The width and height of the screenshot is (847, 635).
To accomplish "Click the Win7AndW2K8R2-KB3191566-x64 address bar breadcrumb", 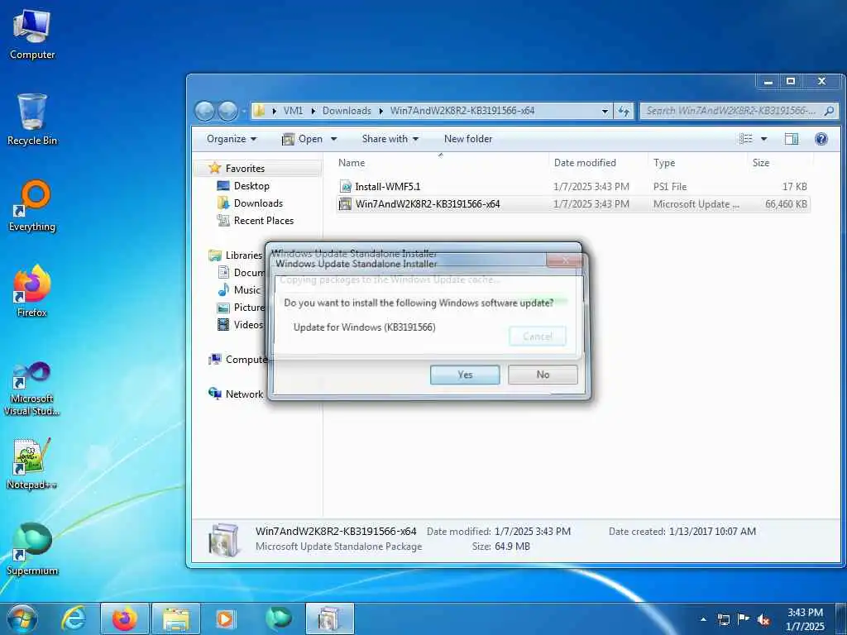I will click(x=462, y=111).
